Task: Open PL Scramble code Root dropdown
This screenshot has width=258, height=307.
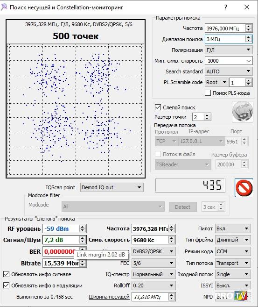Action: (x=216, y=82)
